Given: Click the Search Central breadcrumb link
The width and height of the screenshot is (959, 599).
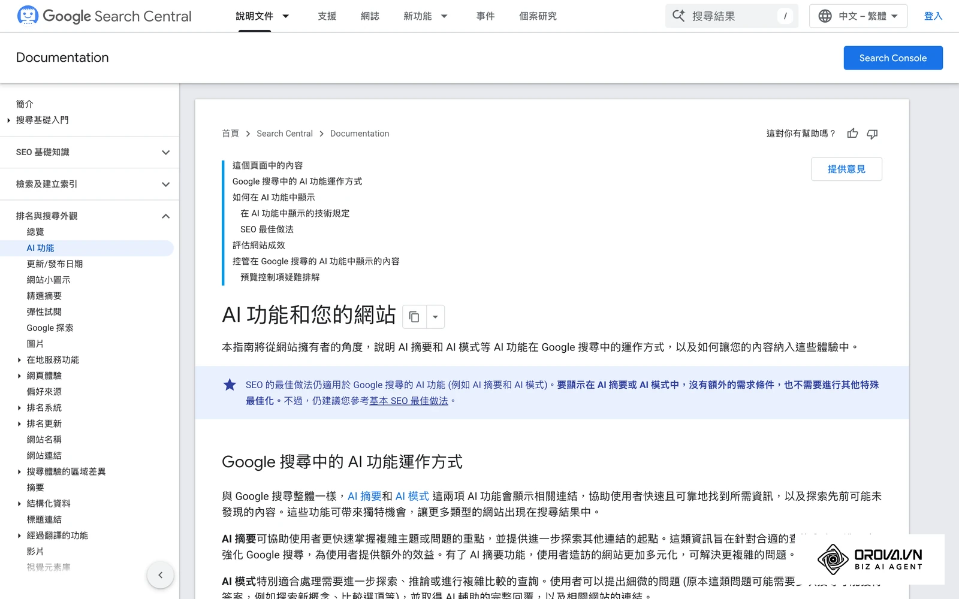Looking at the screenshot, I should [x=285, y=134].
